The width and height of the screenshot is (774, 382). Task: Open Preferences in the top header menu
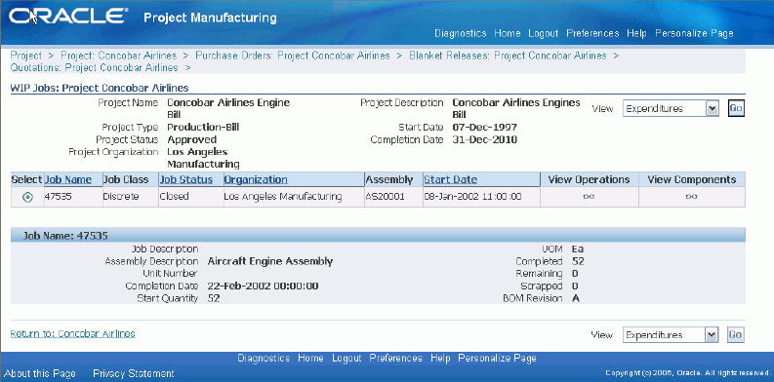click(592, 33)
